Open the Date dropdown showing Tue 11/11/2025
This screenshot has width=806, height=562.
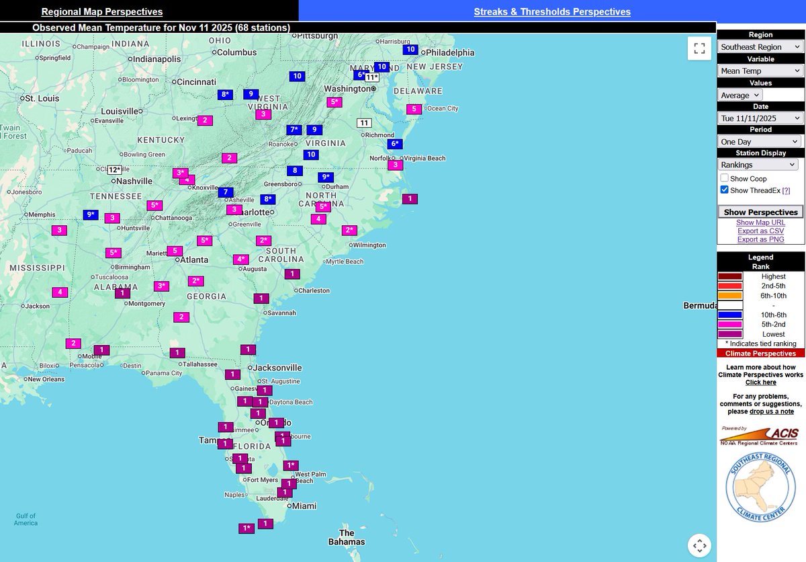[760, 118]
